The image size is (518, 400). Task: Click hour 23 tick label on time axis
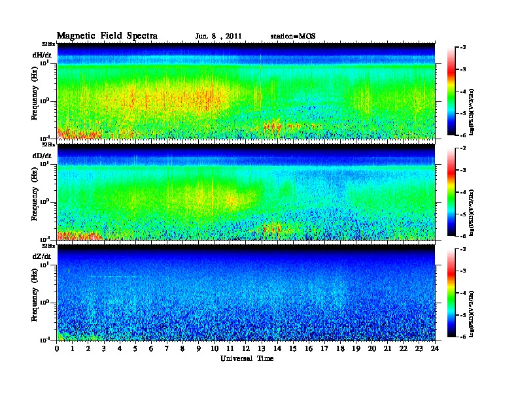(x=419, y=349)
